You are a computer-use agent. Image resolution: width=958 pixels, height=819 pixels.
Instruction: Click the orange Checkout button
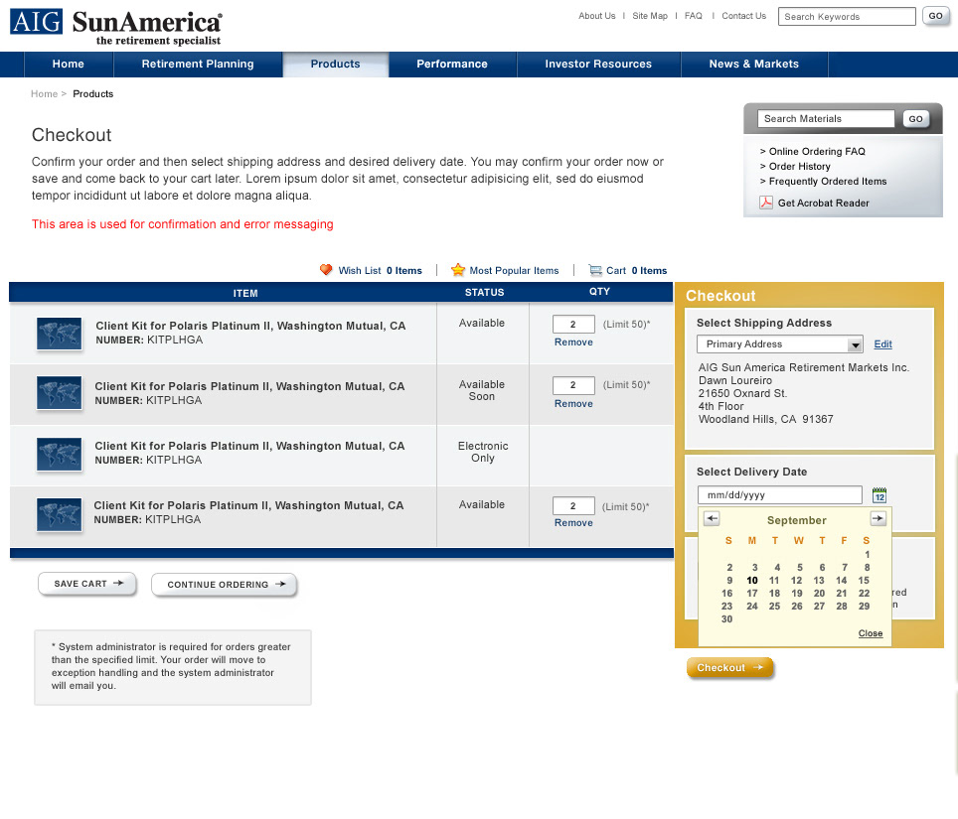tap(730, 668)
